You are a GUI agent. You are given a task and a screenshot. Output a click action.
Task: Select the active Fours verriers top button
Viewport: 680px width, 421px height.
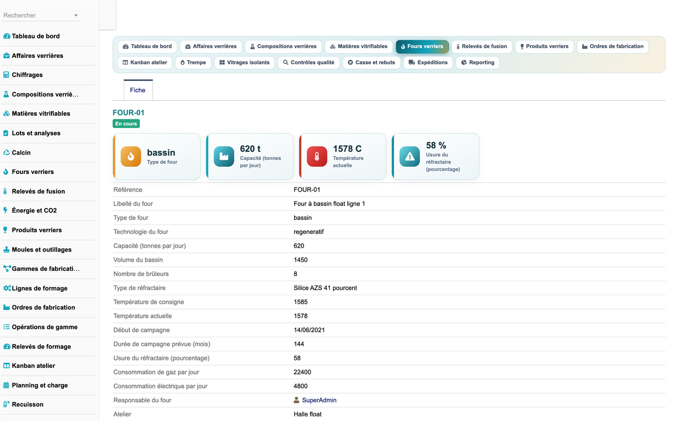click(x=422, y=46)
